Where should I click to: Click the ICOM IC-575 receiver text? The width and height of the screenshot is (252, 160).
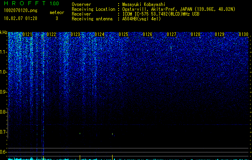161,14
